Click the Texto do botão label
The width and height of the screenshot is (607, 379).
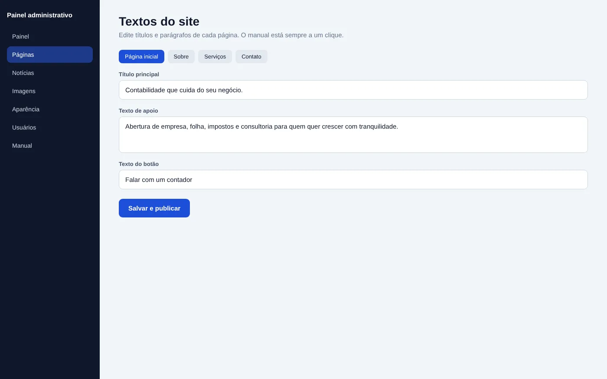[x=139, y=164]
